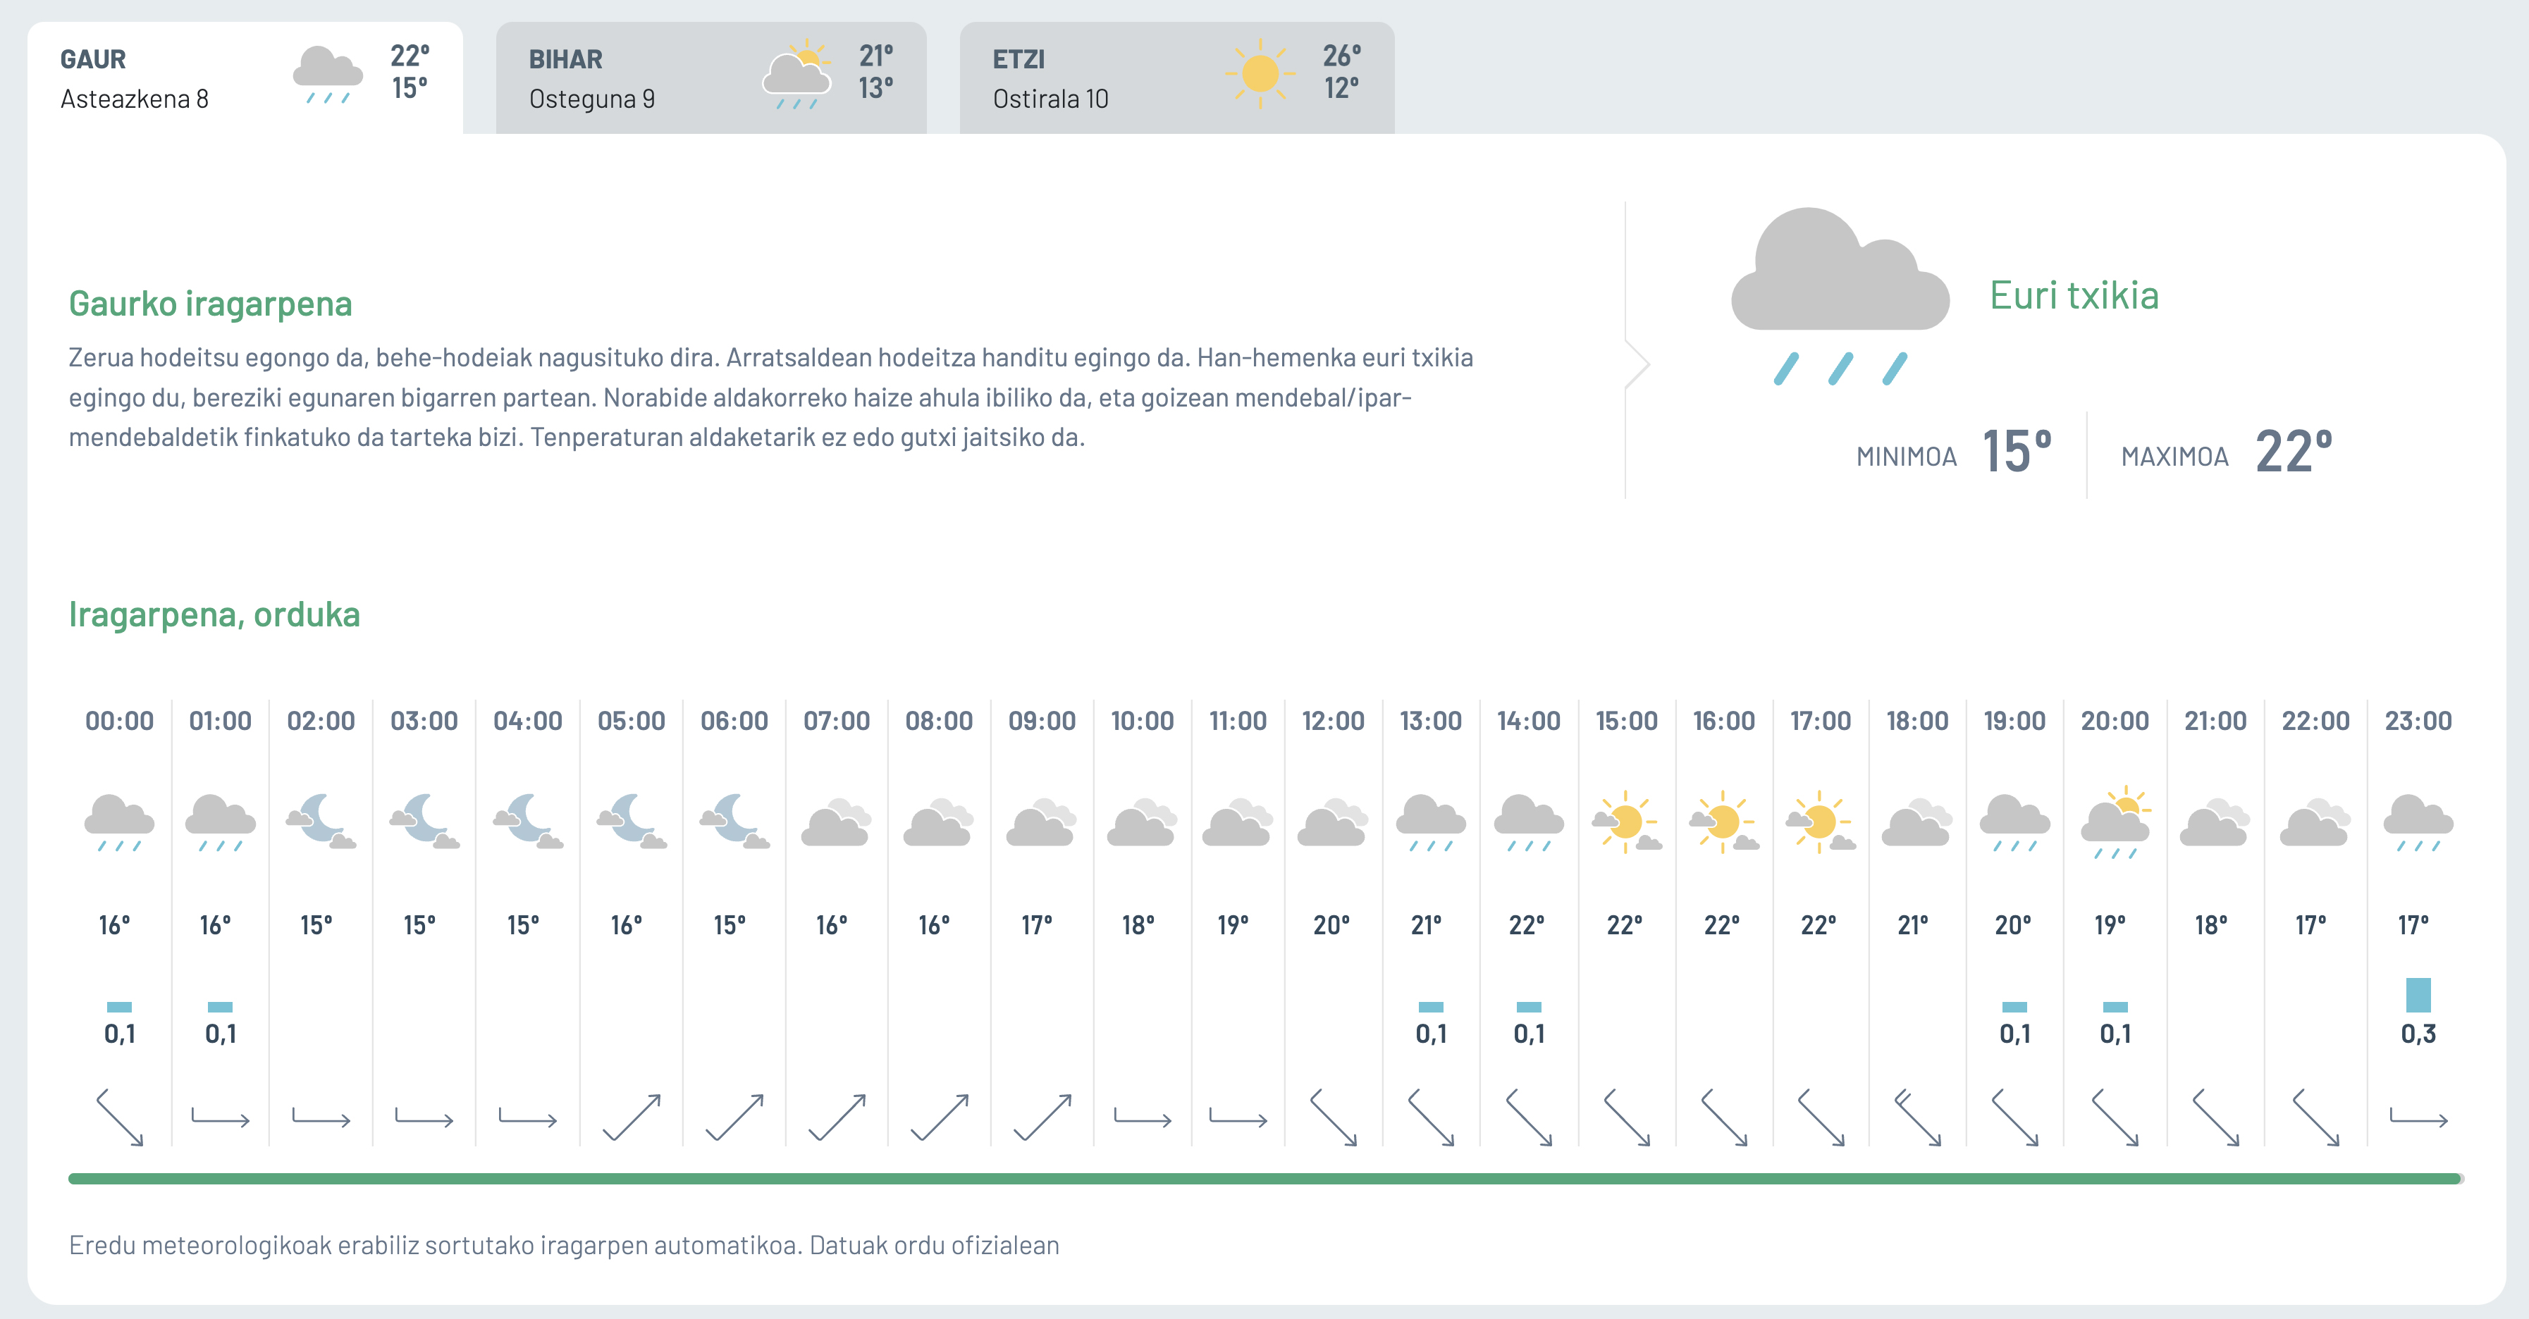2529x1319 pixels.
Task: Click the wind direction arrow at 05:00
Action: click(x=632, y=1117)
